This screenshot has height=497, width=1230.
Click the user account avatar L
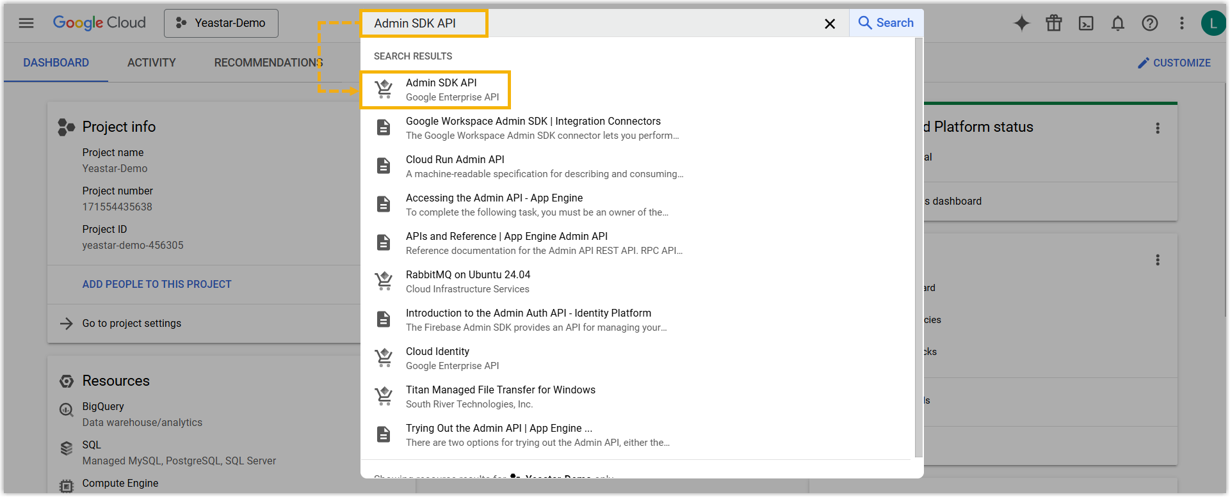click(1213, 23)
